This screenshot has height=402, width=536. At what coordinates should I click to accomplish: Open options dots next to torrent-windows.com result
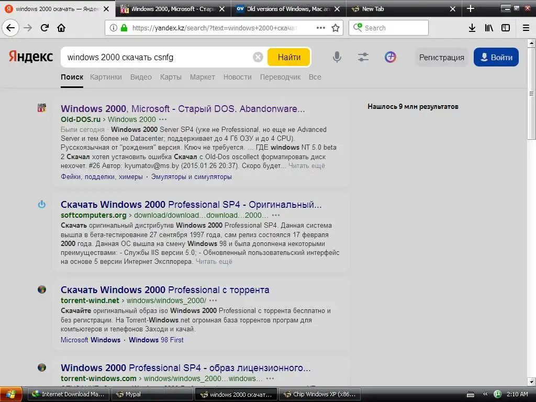click(x=270, y=378)
